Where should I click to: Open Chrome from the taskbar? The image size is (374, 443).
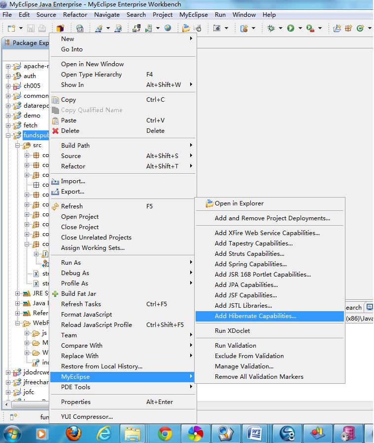point(165,434)
